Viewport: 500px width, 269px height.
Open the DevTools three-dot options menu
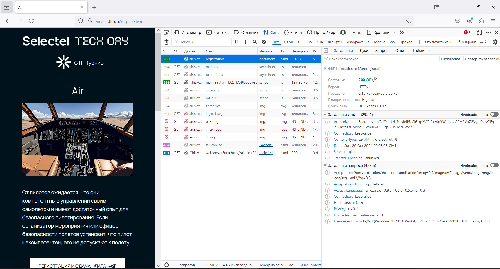[488, 32]
